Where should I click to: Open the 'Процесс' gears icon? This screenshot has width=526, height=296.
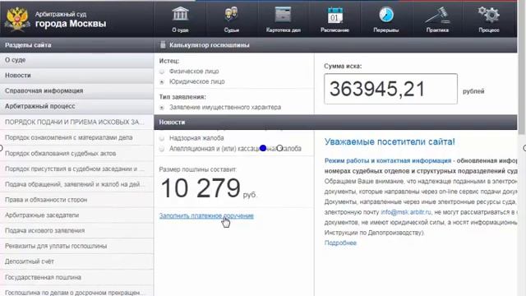click(489, 14)
